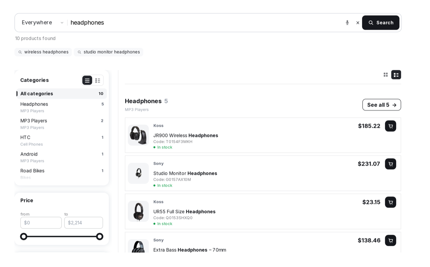The image size is (430, 267).
Task: Open Studio Monitor Headphones thumbnail
Action: coord(138,173)
